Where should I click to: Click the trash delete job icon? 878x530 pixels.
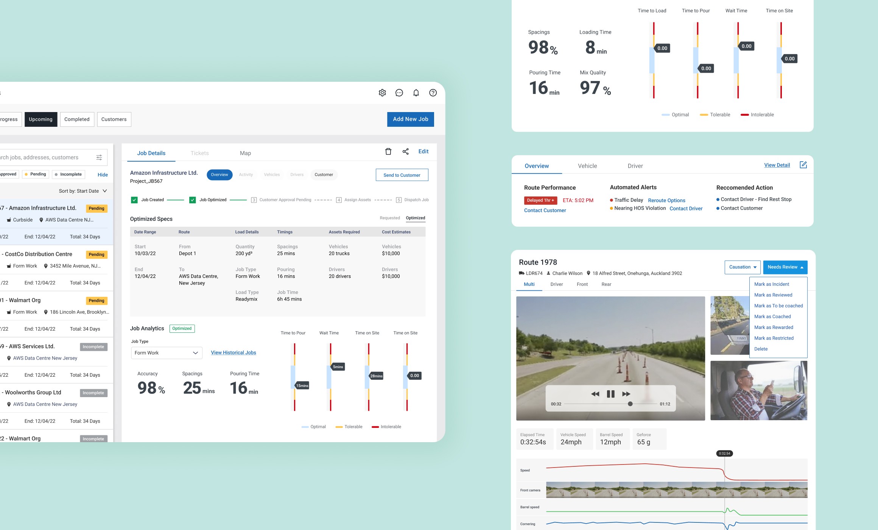pos(388,151)
